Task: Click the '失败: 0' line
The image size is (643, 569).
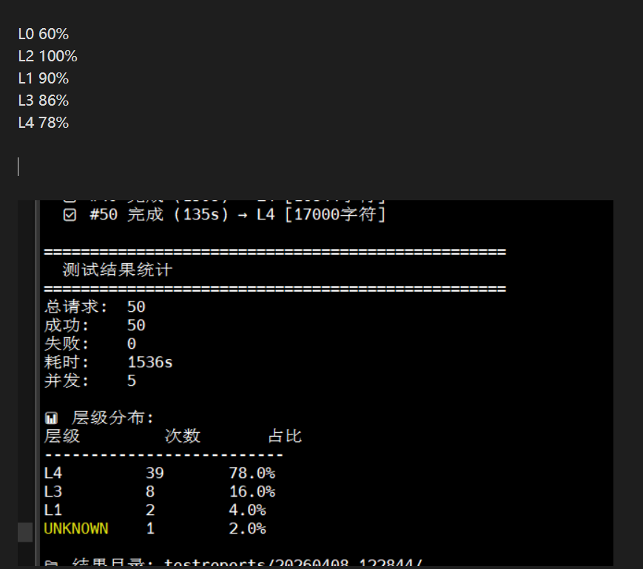Action: 90,344
